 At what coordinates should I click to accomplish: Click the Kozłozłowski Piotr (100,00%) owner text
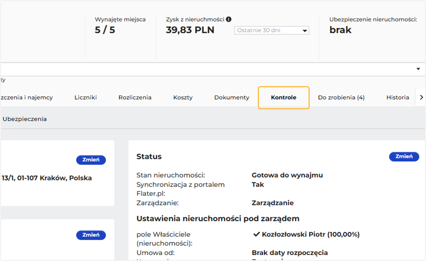point(311,234)
